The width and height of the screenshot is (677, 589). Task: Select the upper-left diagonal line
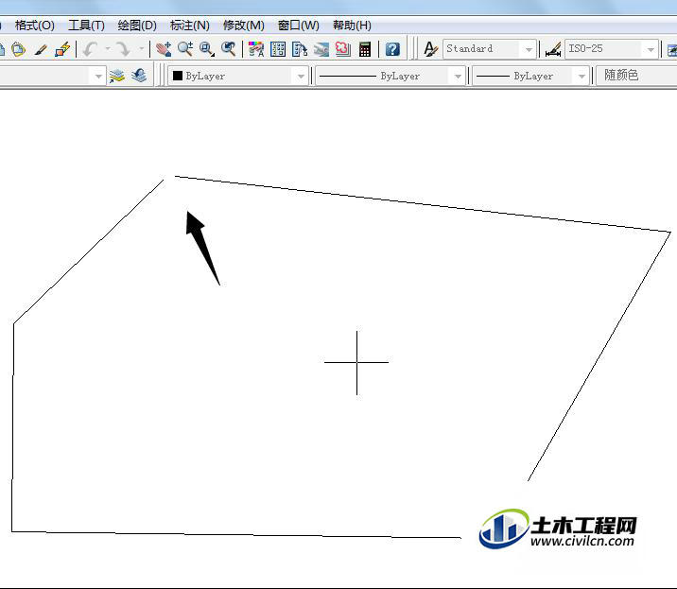point(89,251)
